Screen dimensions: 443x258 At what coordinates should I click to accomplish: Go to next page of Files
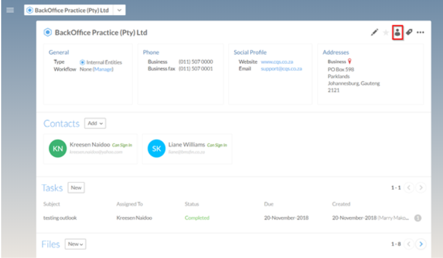click(x=421, y=244)
